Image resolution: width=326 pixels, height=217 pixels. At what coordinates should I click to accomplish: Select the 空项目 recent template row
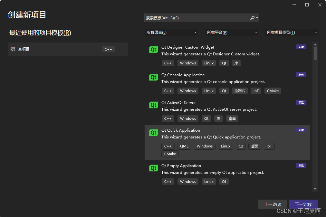68,49
